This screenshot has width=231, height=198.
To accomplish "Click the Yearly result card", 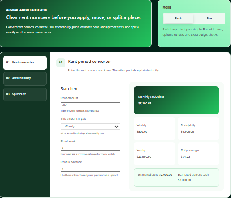I will coord(154,154).
